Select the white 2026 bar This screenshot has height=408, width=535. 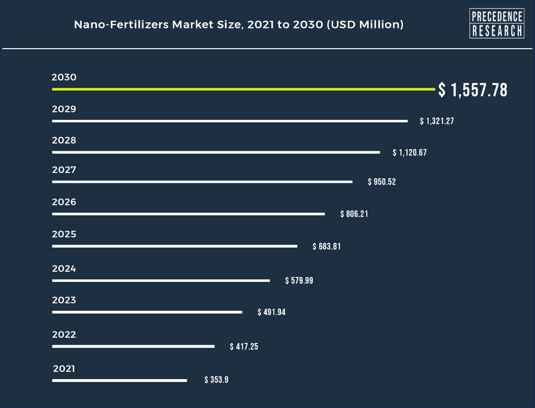pos(188,213)
